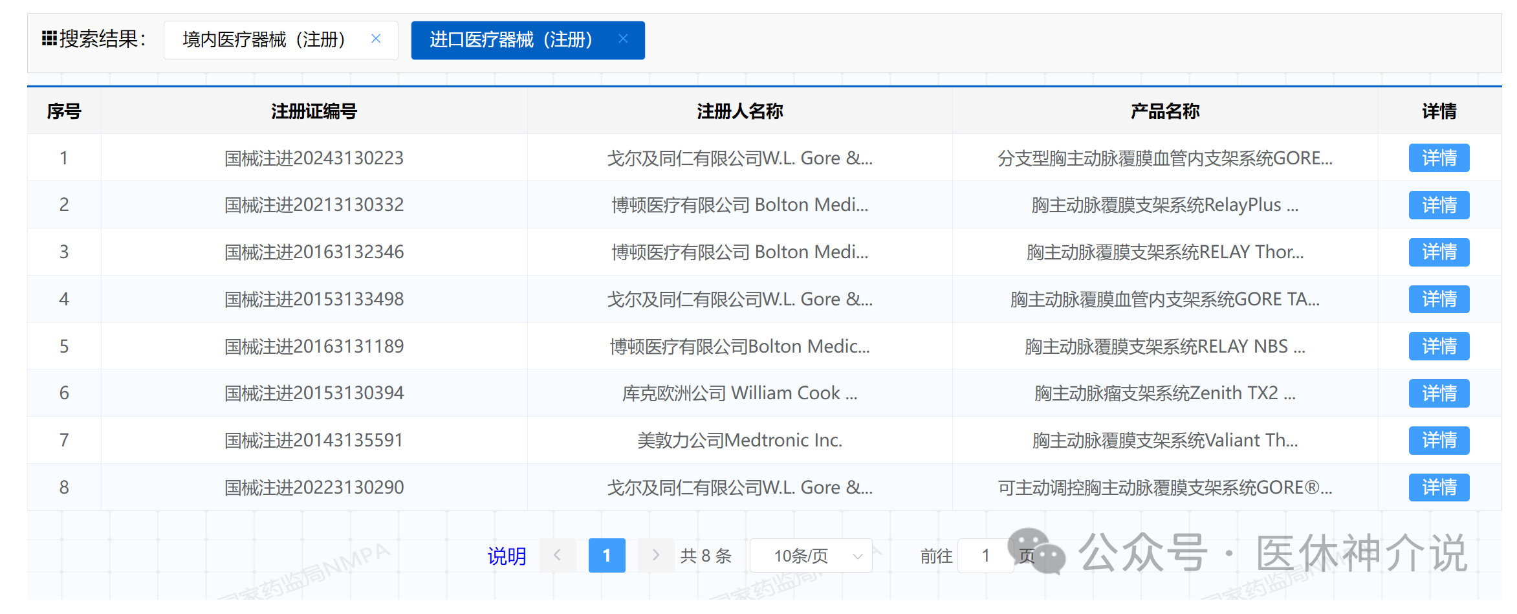The width and height of the screenshot is (1517, 614).
Task: Open 详情 for RelayPlus row 2
Action: tap(1439, 205)
